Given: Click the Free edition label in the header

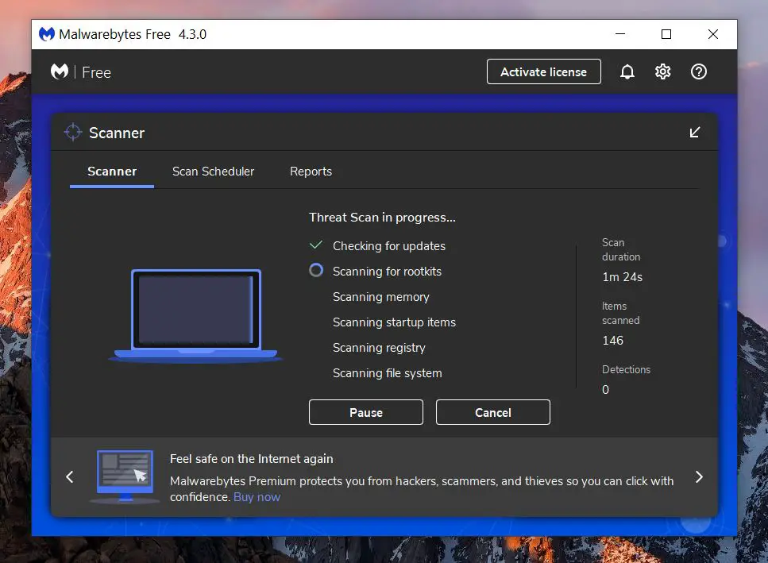Looking at the screenshot, I should tap(96, 72).
